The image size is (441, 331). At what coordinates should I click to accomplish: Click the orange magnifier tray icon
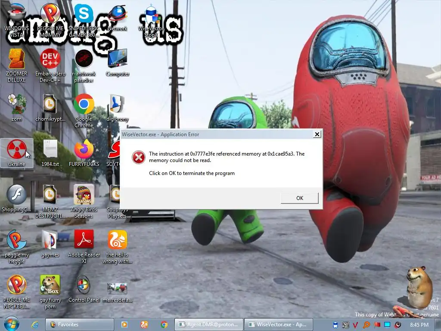tap(366, 325)
